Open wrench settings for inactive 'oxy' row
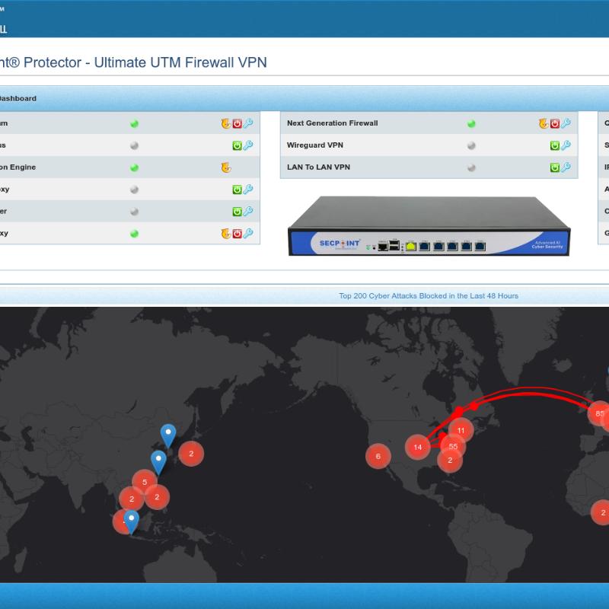Screen dimensions: 609x609 pos(248,189)
